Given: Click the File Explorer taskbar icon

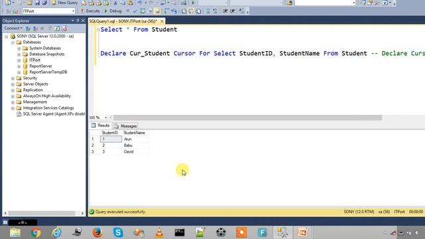Looking at the screenshot, I should (15, 232).
